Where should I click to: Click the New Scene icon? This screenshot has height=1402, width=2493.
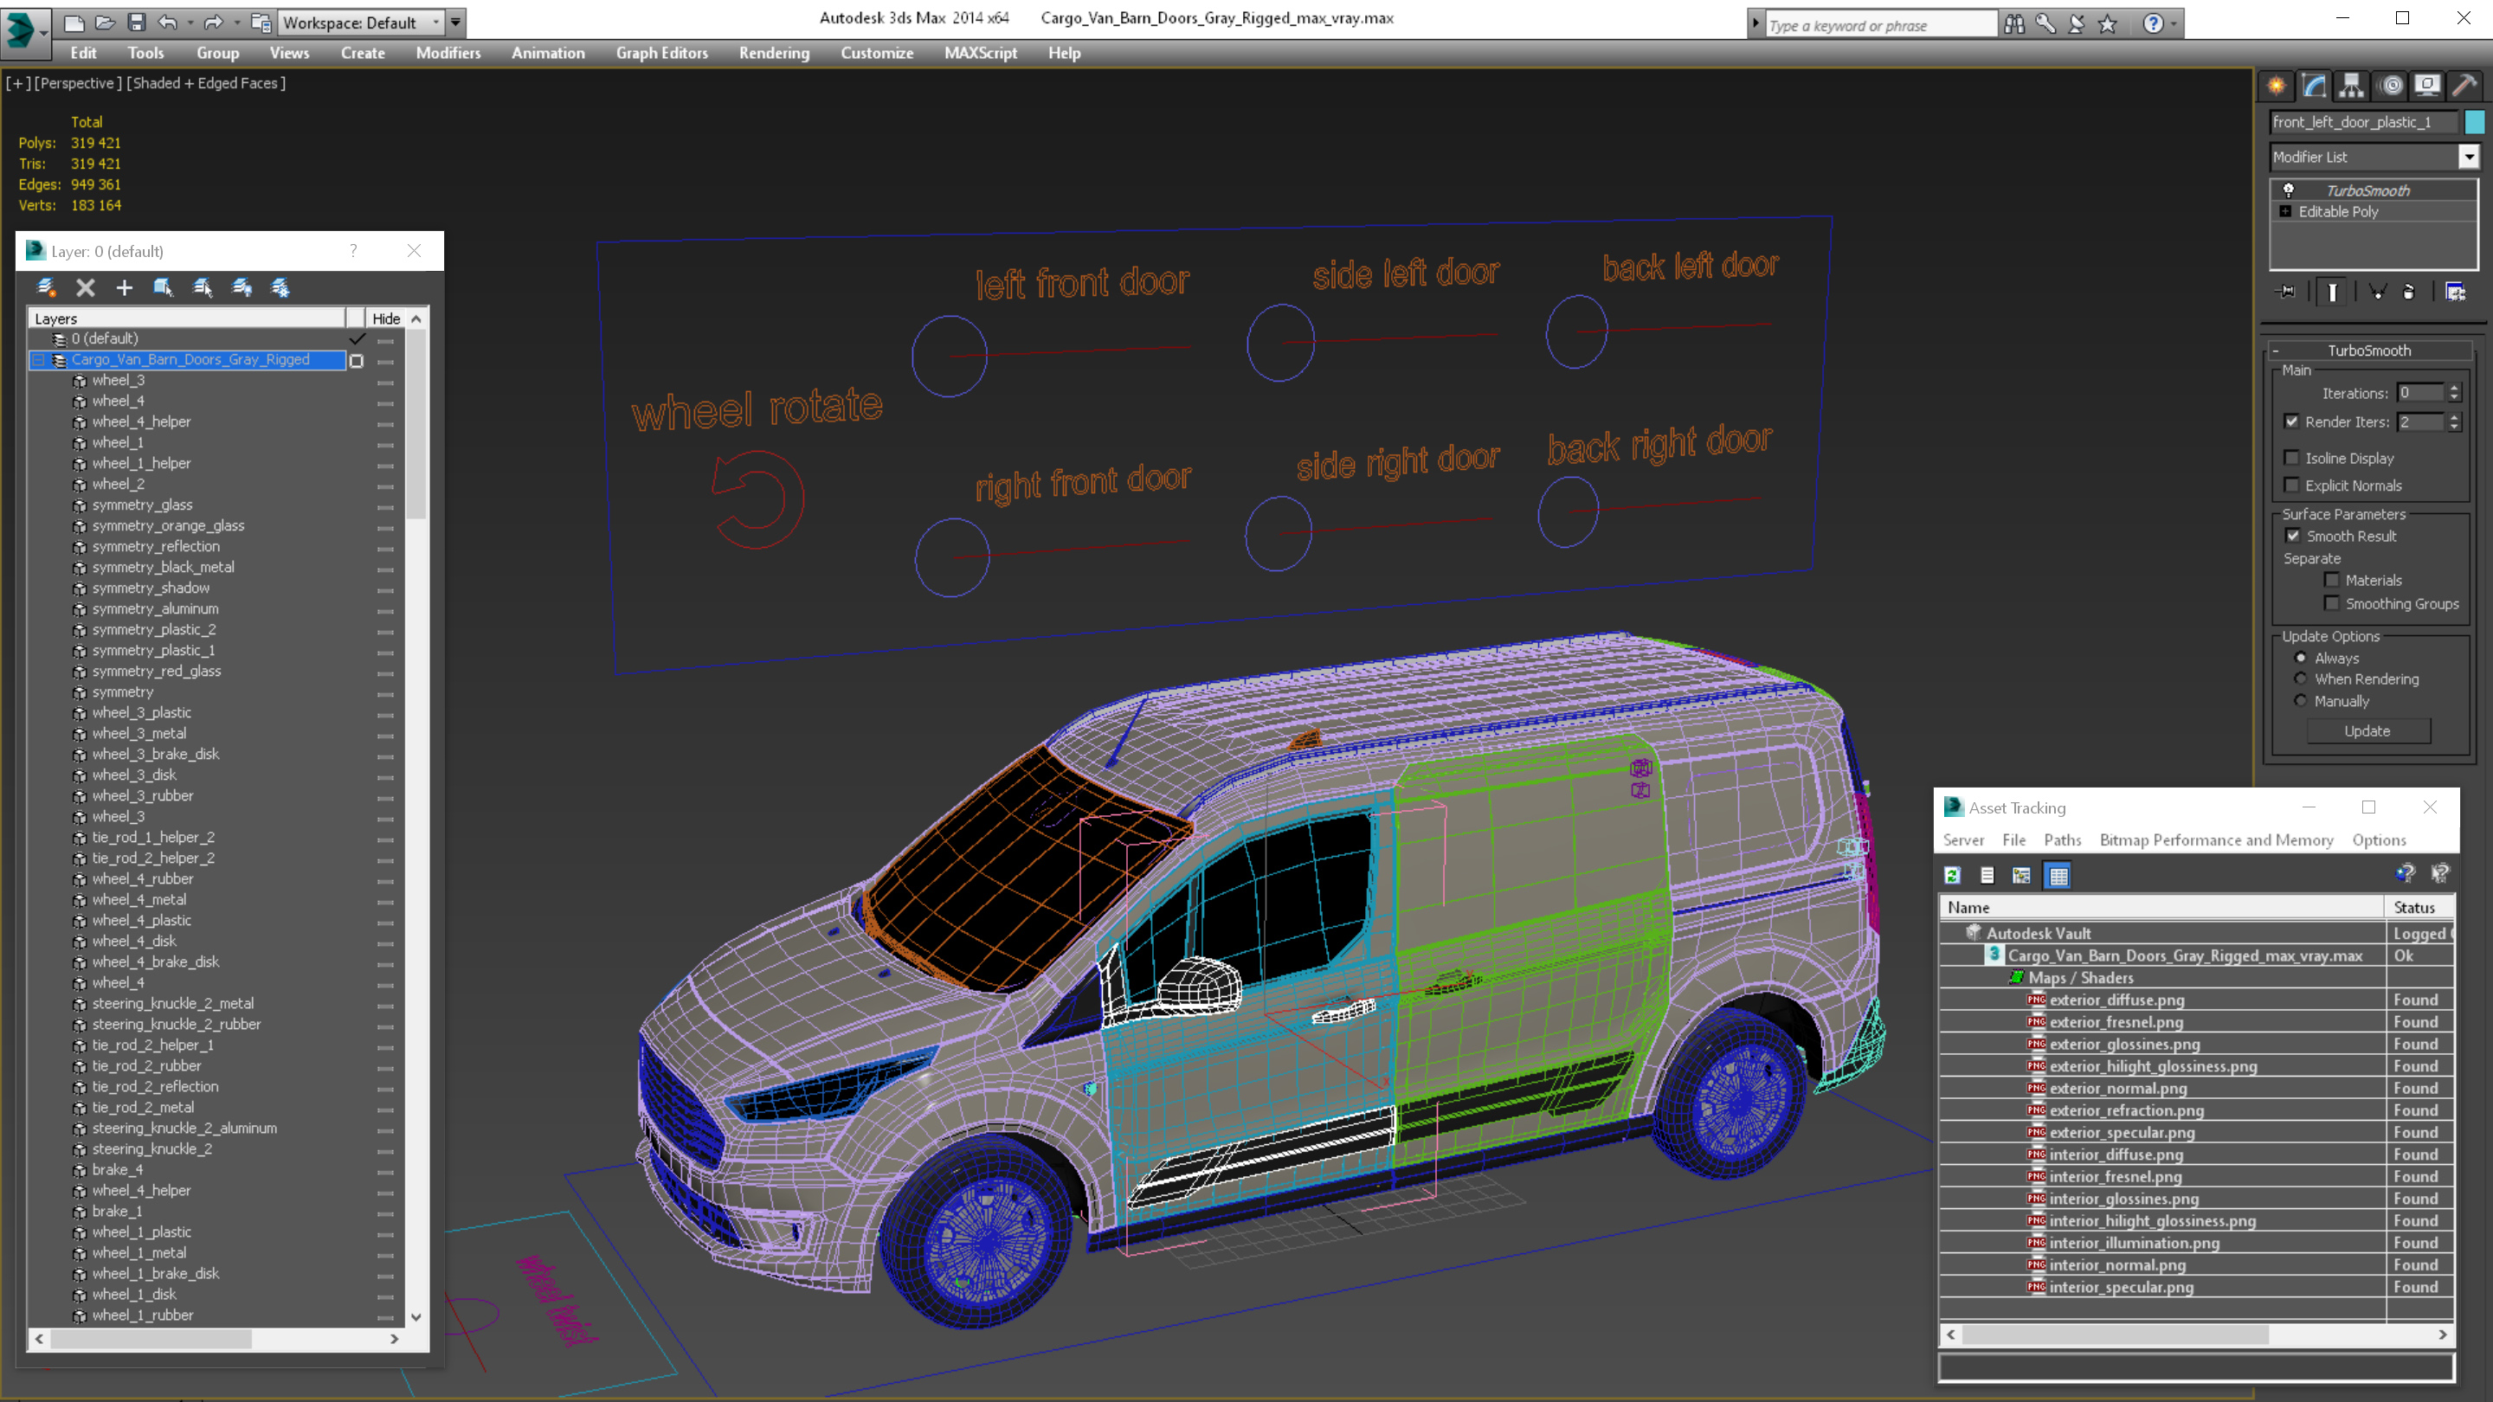74,23
